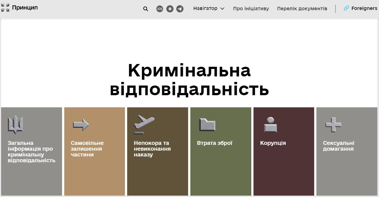Open Сексуальні домагання section text

tap(338, 146)
